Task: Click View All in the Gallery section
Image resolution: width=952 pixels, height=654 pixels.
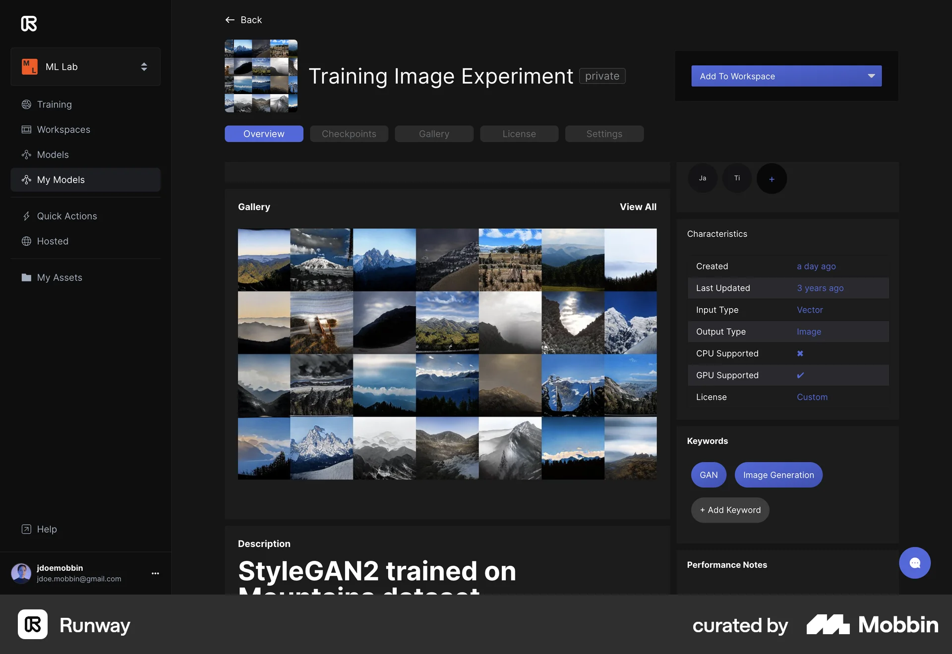Action: pyautogui.click(x=638, y=207)
